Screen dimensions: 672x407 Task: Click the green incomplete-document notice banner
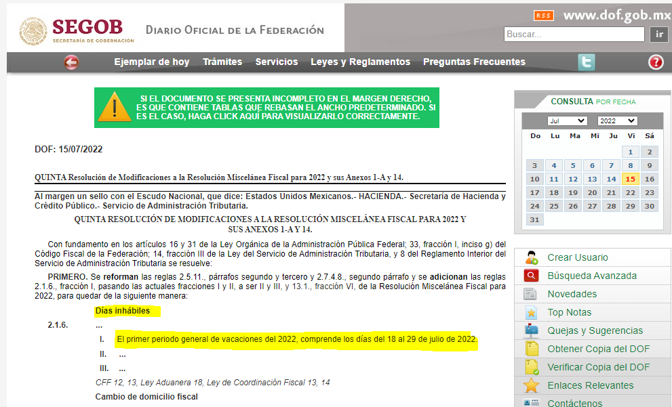click(x=266, y=108)
